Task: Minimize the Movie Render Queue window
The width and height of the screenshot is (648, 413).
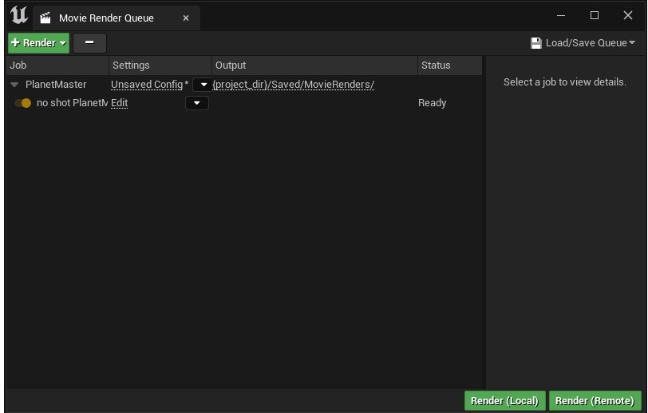Action: tap(561, 15)
